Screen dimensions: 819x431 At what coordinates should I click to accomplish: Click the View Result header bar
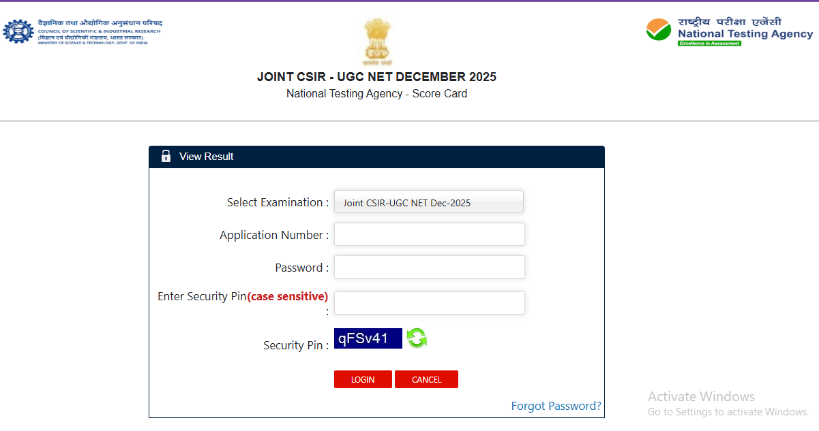click(x=376, y=157)
